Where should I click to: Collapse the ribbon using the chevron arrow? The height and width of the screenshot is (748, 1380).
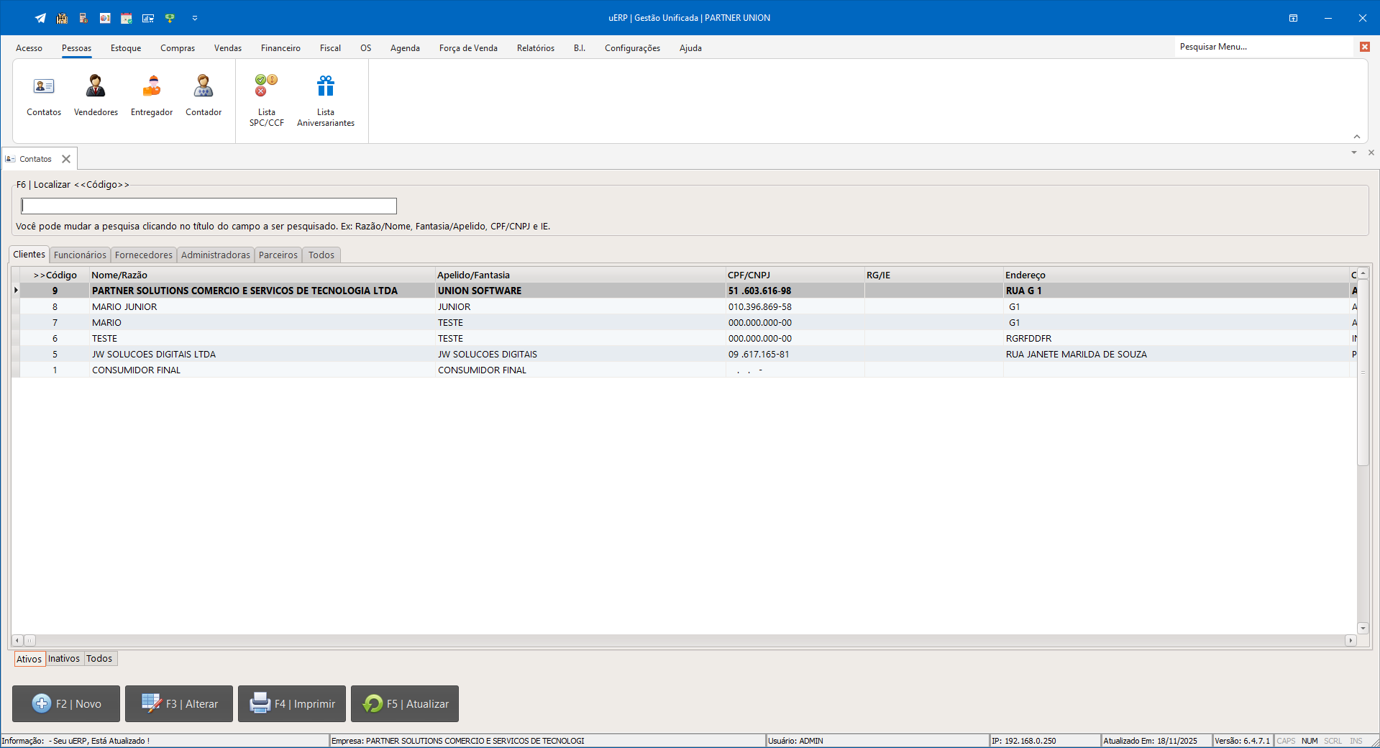(1356, 137)
